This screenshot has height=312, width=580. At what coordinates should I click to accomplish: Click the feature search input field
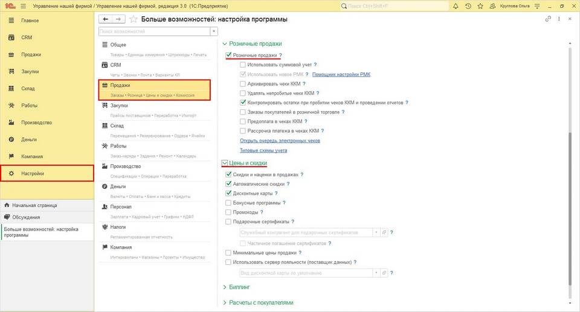(x=155, y=31)
